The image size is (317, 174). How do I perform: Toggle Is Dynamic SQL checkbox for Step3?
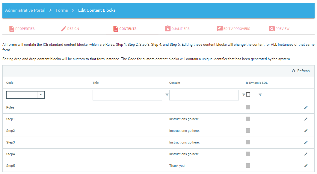pyautogui.click(x=248, y=142)
